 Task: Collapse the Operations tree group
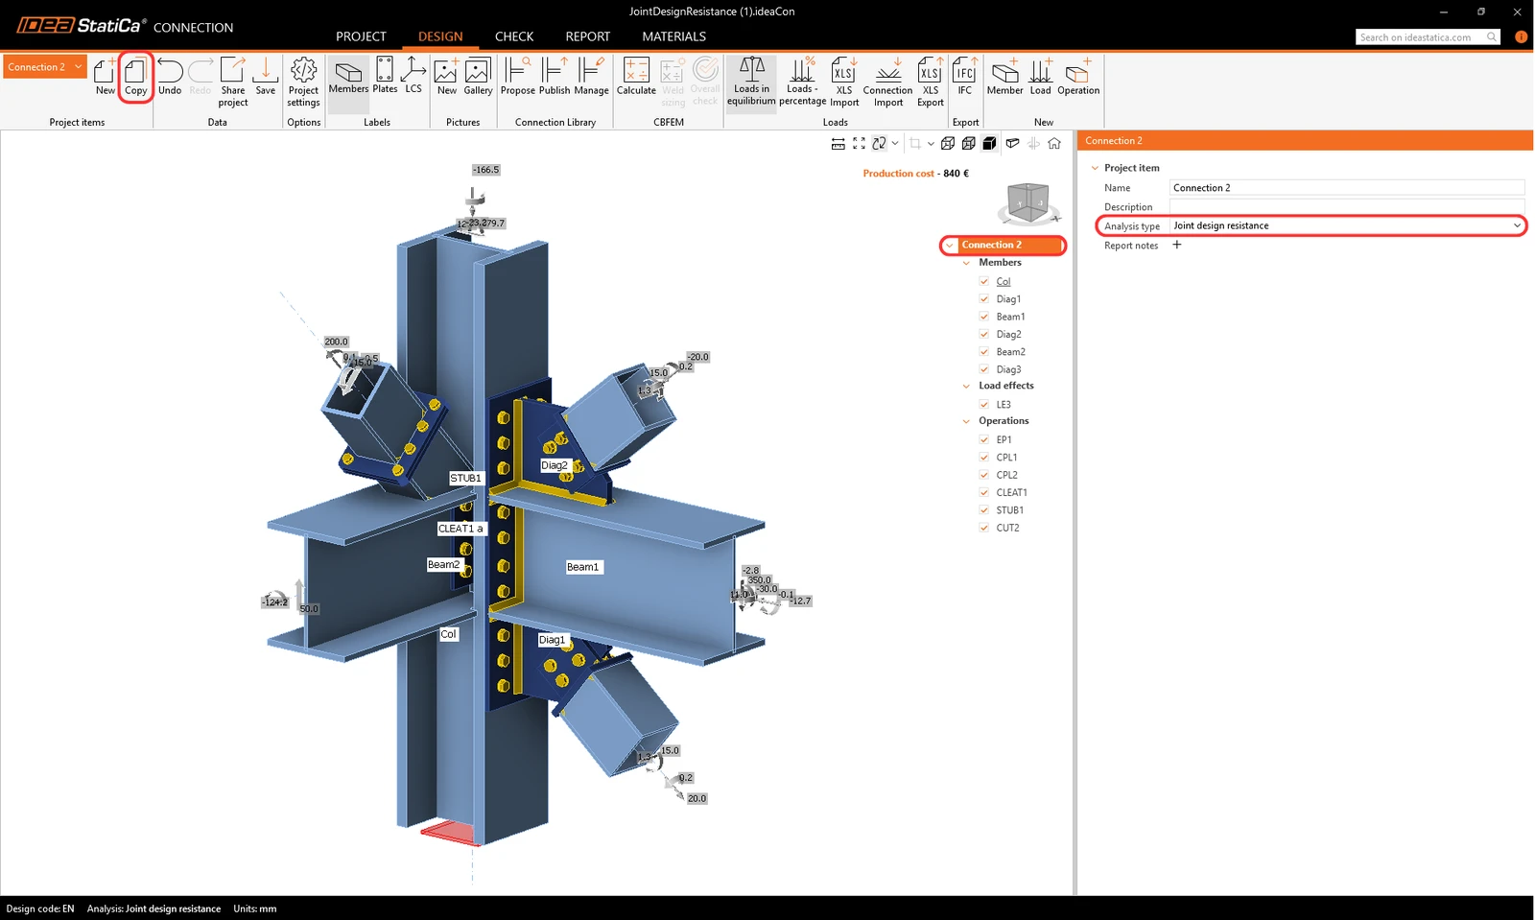966,421
